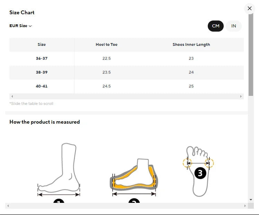Close the size chart dialog
The width and height of the screenshot is (259, 215).
tap(250, 8)
